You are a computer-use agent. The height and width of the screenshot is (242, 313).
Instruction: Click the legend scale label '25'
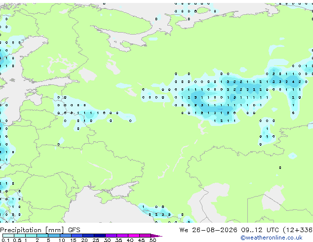pos(96,240)
